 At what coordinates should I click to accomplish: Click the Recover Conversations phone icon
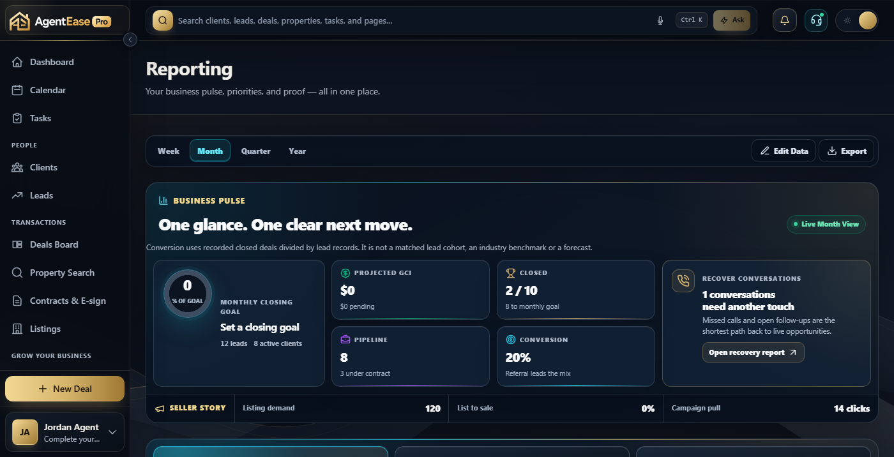683,281
